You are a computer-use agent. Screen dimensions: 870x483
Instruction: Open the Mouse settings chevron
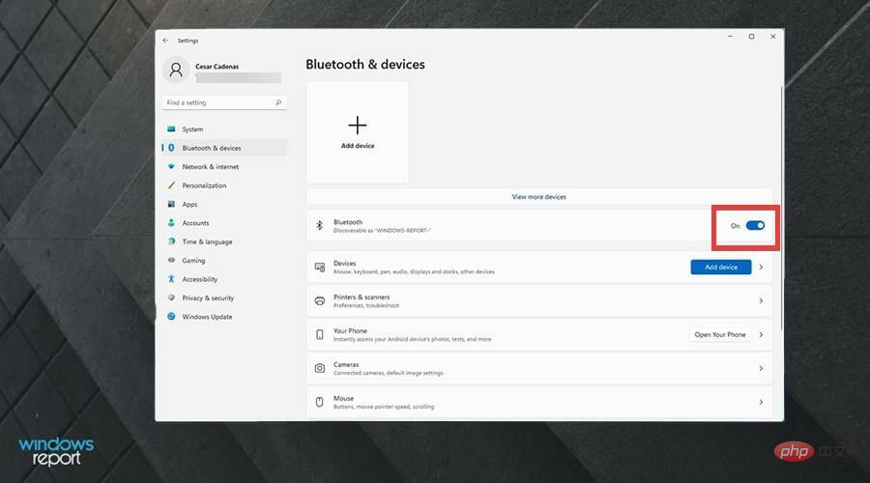(x=762, y=402)
